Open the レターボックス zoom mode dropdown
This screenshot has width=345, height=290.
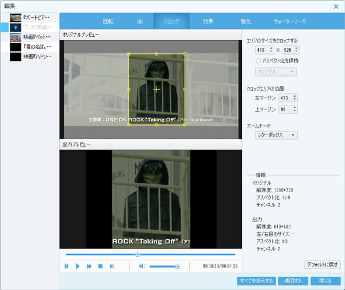click(276, 135)
